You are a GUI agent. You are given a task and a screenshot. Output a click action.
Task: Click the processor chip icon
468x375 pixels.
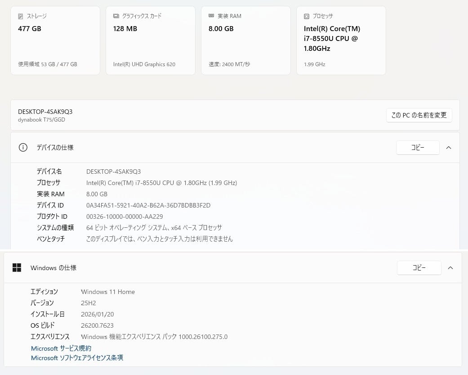(307, 16)
